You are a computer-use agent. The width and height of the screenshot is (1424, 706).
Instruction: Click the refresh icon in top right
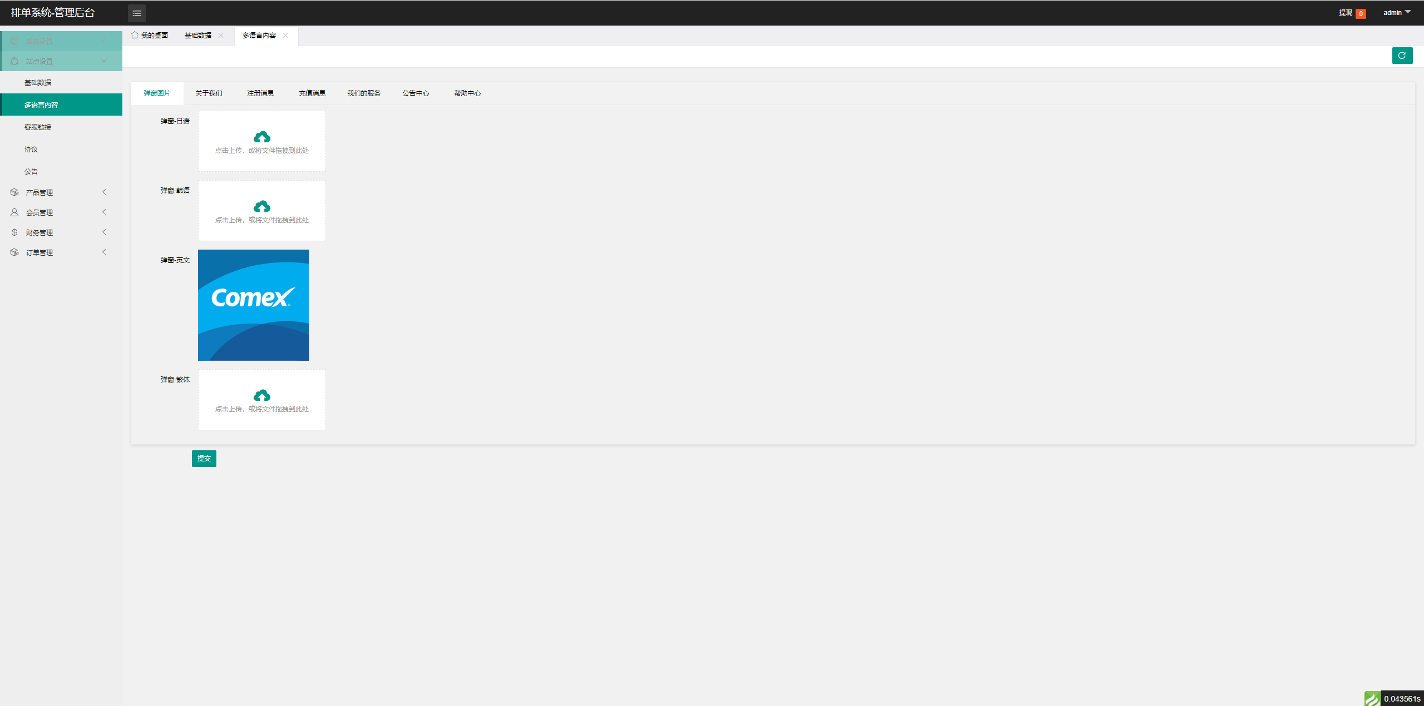pyautogui.click(x=1402, y=56)
